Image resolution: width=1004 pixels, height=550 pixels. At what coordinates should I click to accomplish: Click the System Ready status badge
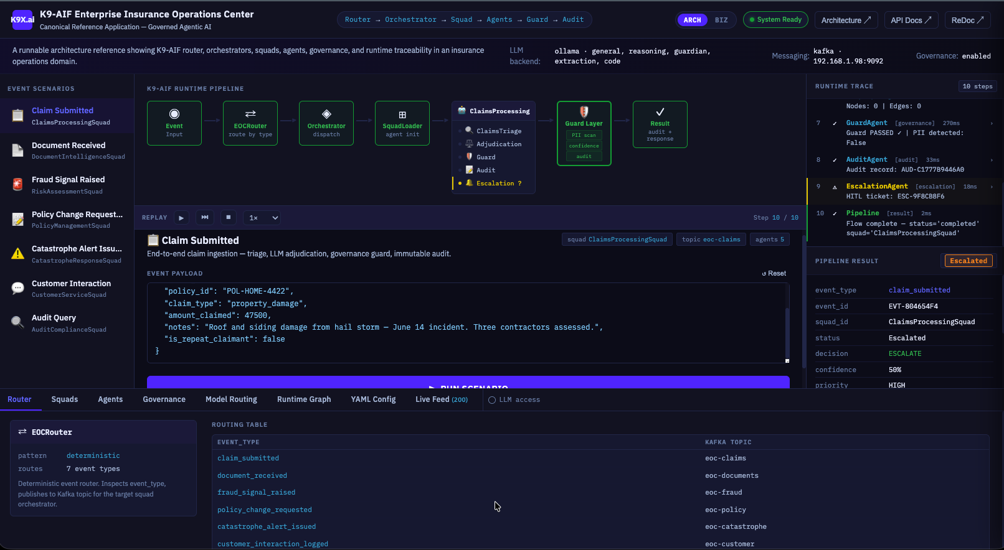775,20
